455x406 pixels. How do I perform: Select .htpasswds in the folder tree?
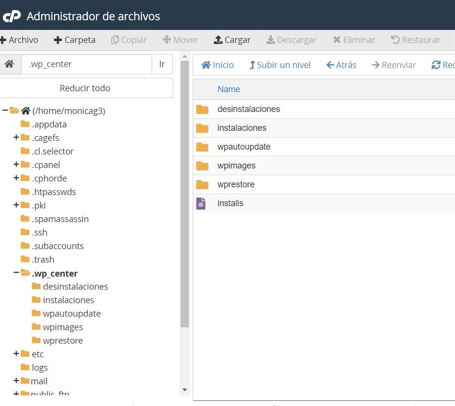[54, 192]
